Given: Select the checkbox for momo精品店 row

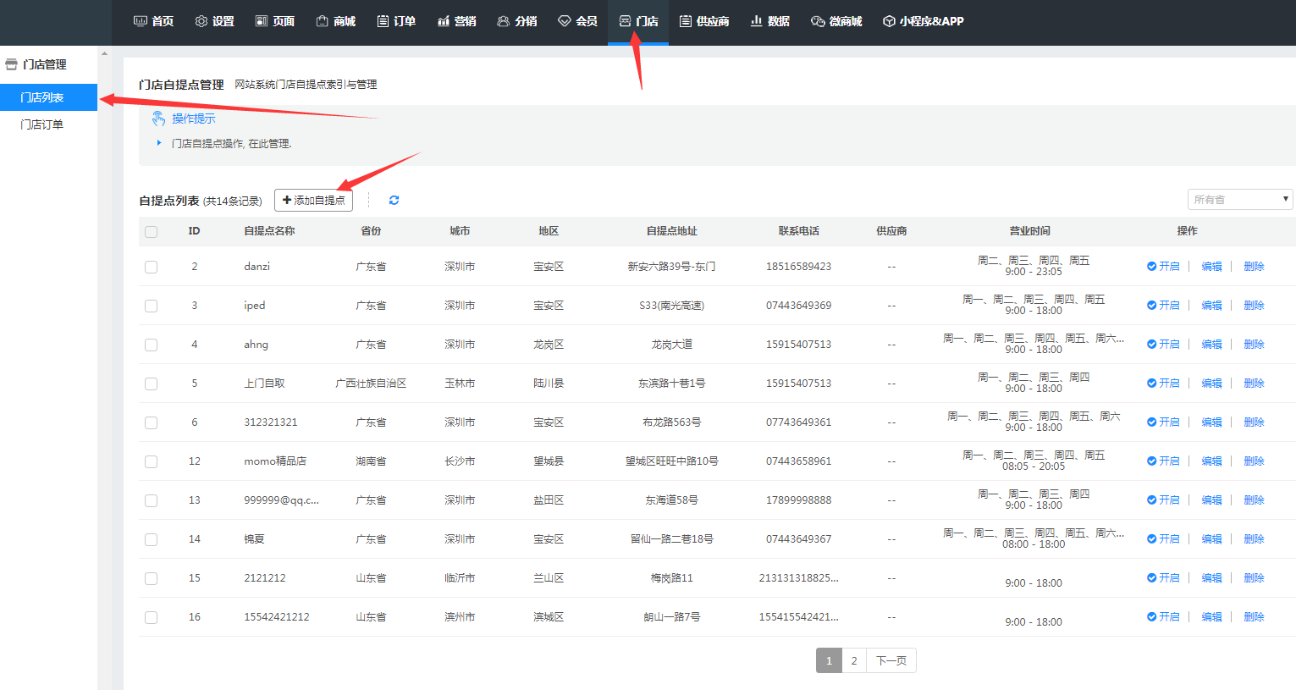Looking at the screenshot, I should [152, 461].
